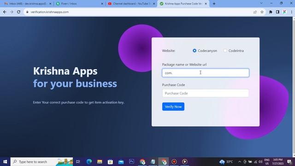This screenshot has width=295, height=166.
Task: Click the Verify Now button
Action: coord(173,107)
